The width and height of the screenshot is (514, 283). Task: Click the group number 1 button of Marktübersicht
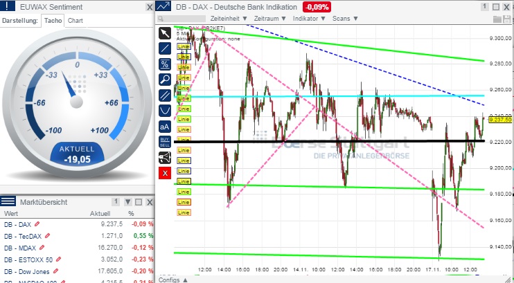point(116,202)
